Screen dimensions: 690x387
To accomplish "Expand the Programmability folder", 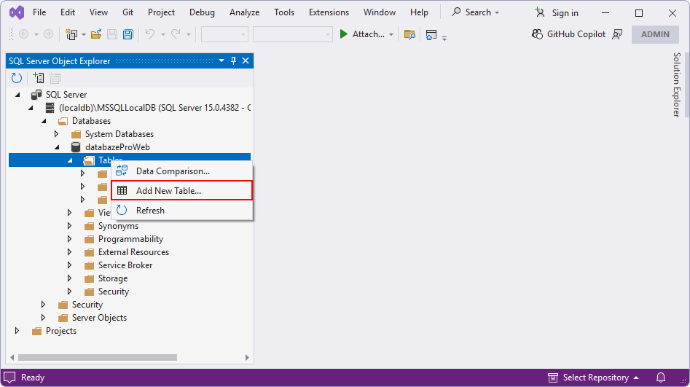I will [70, 239].
